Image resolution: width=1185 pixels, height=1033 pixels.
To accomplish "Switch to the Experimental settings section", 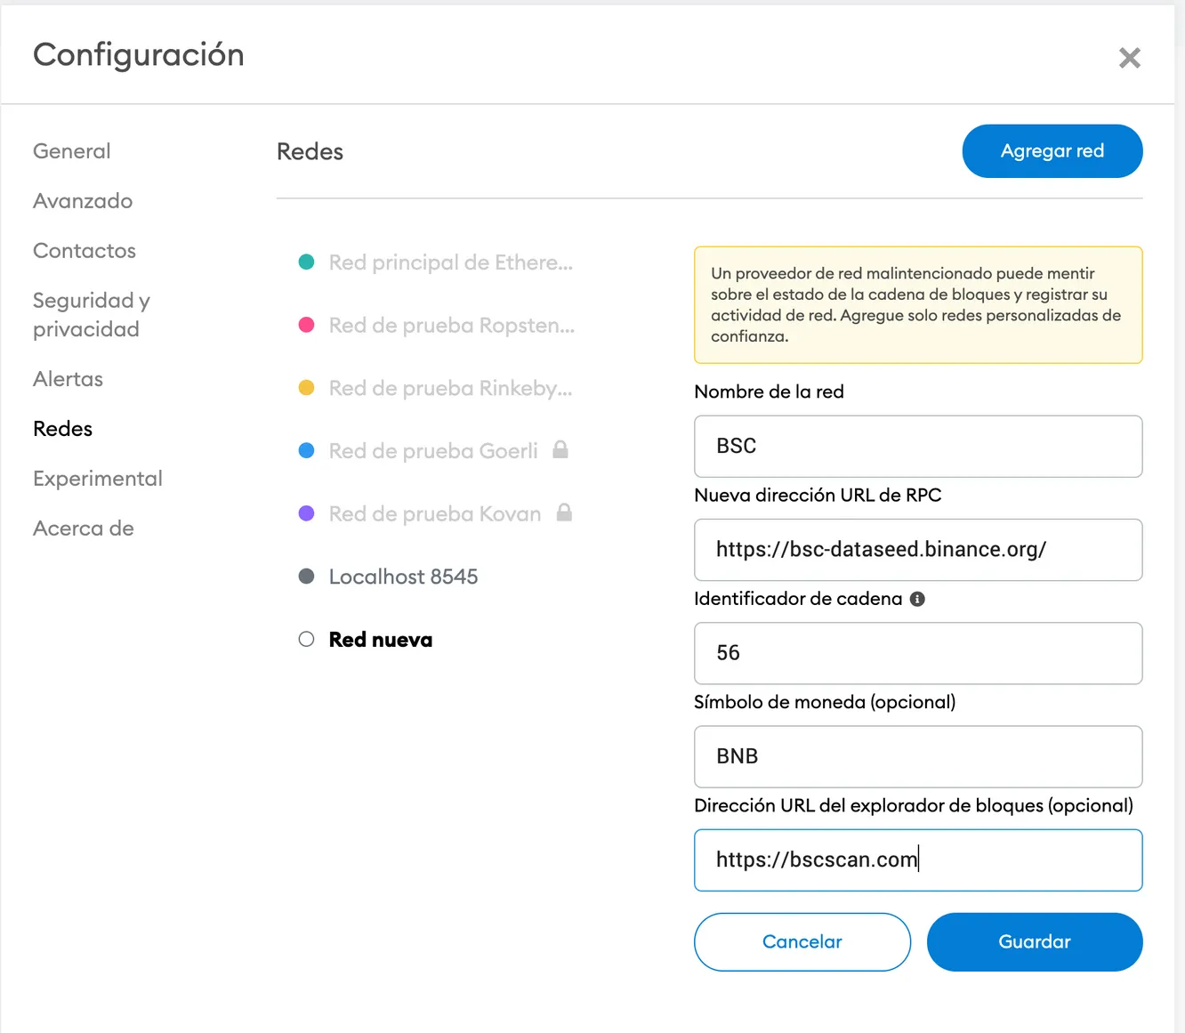I will [98, 478].
